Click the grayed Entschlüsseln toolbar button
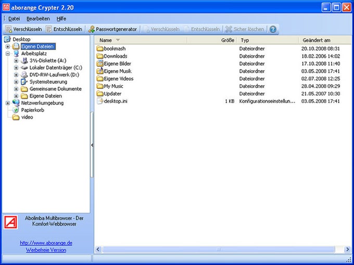Image resolution: width=354 pixels, height=265 pixels. [201, 29]
